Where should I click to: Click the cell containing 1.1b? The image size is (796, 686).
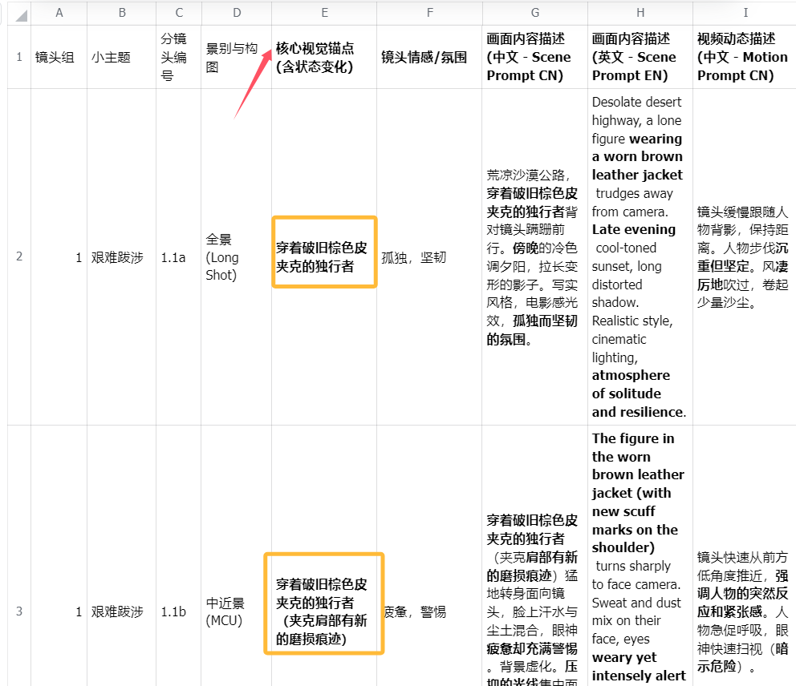(x=178, y=611)
